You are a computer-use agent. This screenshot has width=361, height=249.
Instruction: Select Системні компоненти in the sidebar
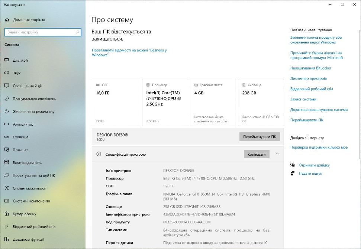(7, 201)
